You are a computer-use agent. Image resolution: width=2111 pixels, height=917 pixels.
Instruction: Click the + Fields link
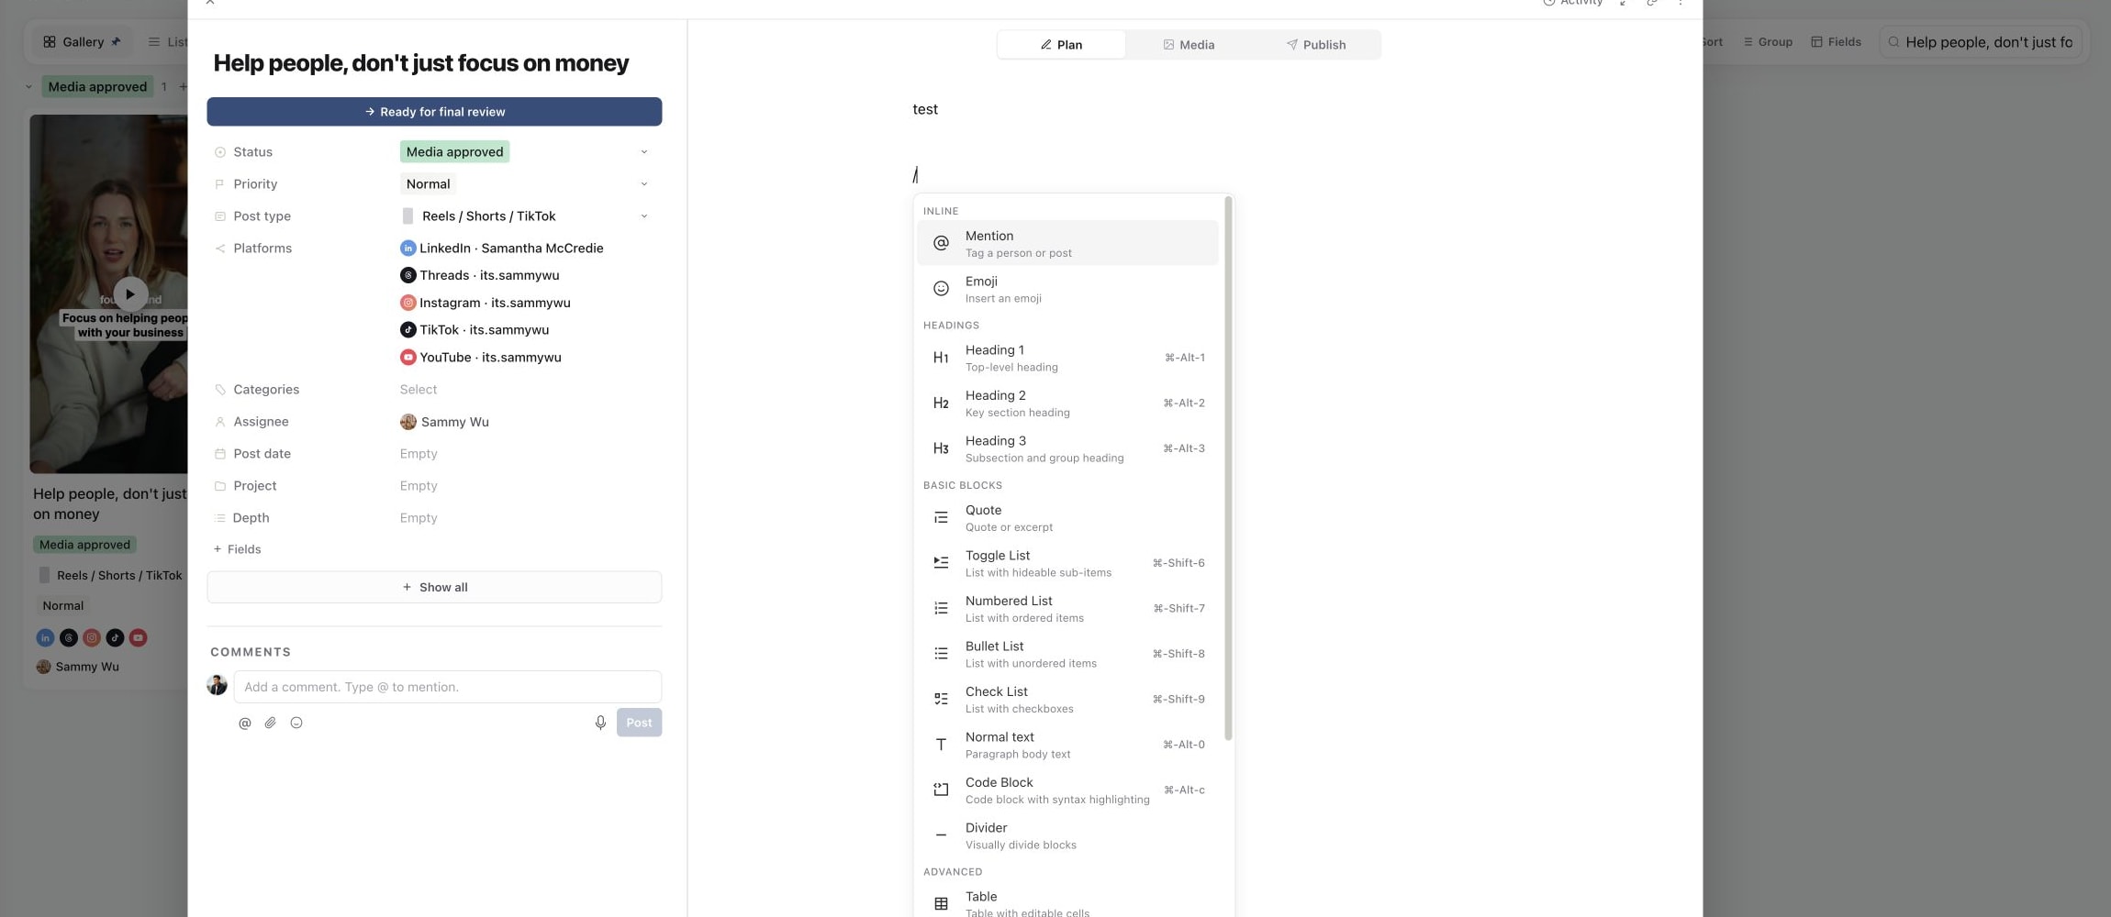coord(238,549)
